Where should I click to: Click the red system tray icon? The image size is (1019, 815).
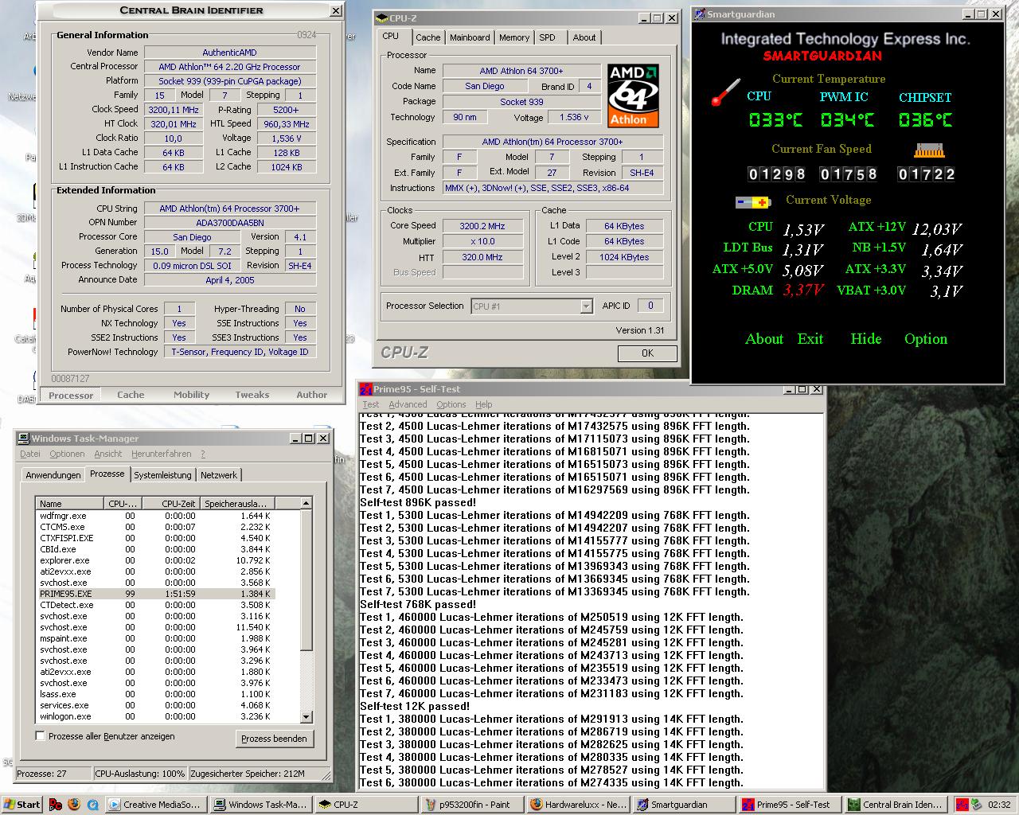[962, 805]
